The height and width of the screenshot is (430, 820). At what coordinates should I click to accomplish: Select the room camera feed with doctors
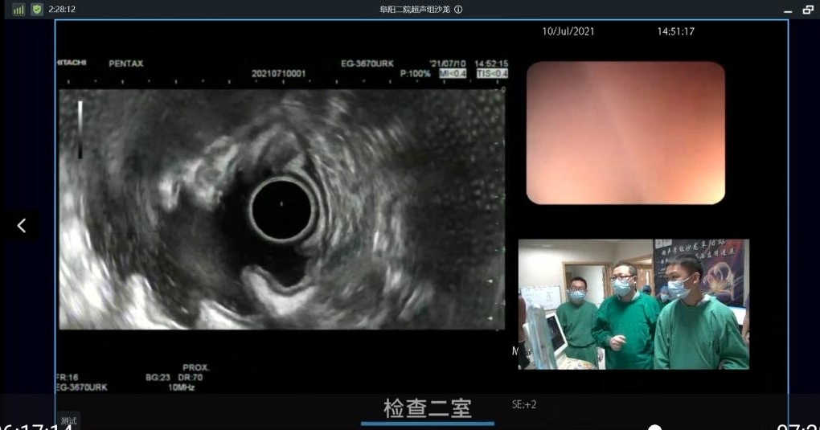tap(633, 304)
